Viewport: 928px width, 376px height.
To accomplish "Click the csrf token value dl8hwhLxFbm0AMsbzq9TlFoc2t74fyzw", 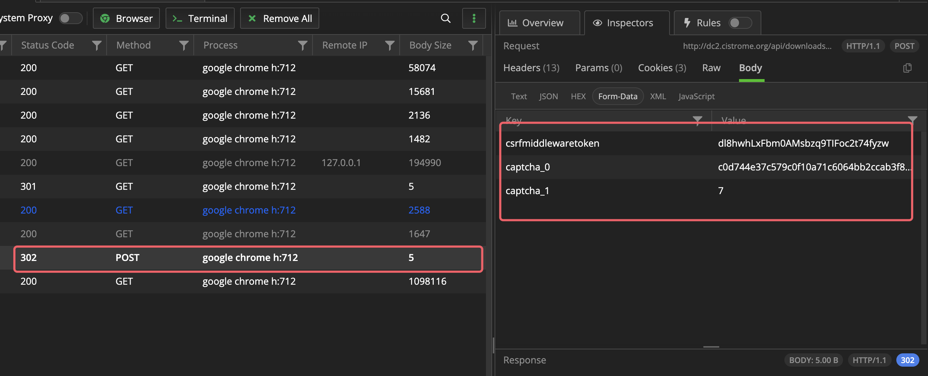I will pos(803,143).
